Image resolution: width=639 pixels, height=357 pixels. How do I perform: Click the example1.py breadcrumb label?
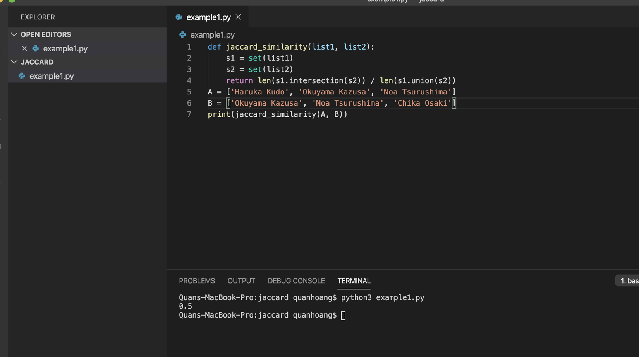pyautogui.click(x=212, y=35)
